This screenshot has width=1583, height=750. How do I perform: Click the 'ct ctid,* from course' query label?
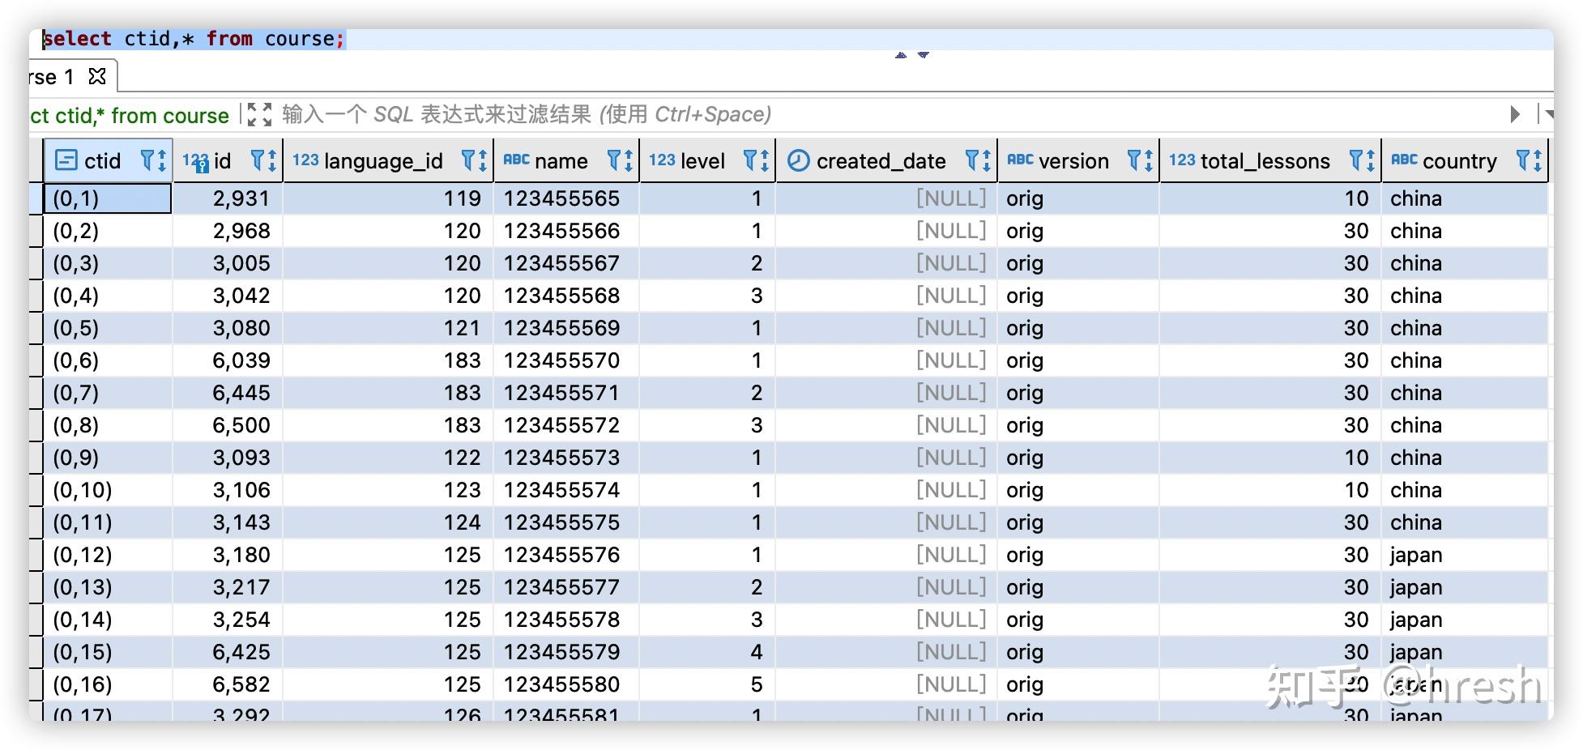point(130,115)
